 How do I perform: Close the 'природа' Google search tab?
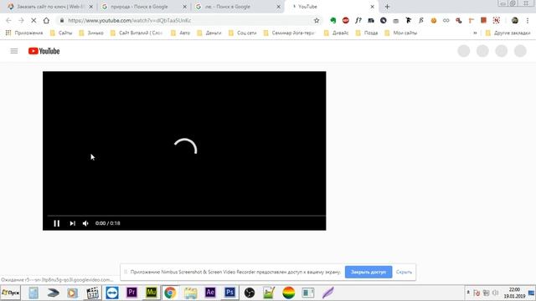(184, 7)
